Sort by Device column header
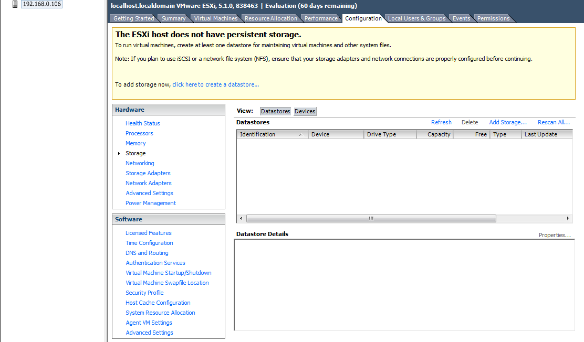The image size is (584, 342). 336,134
